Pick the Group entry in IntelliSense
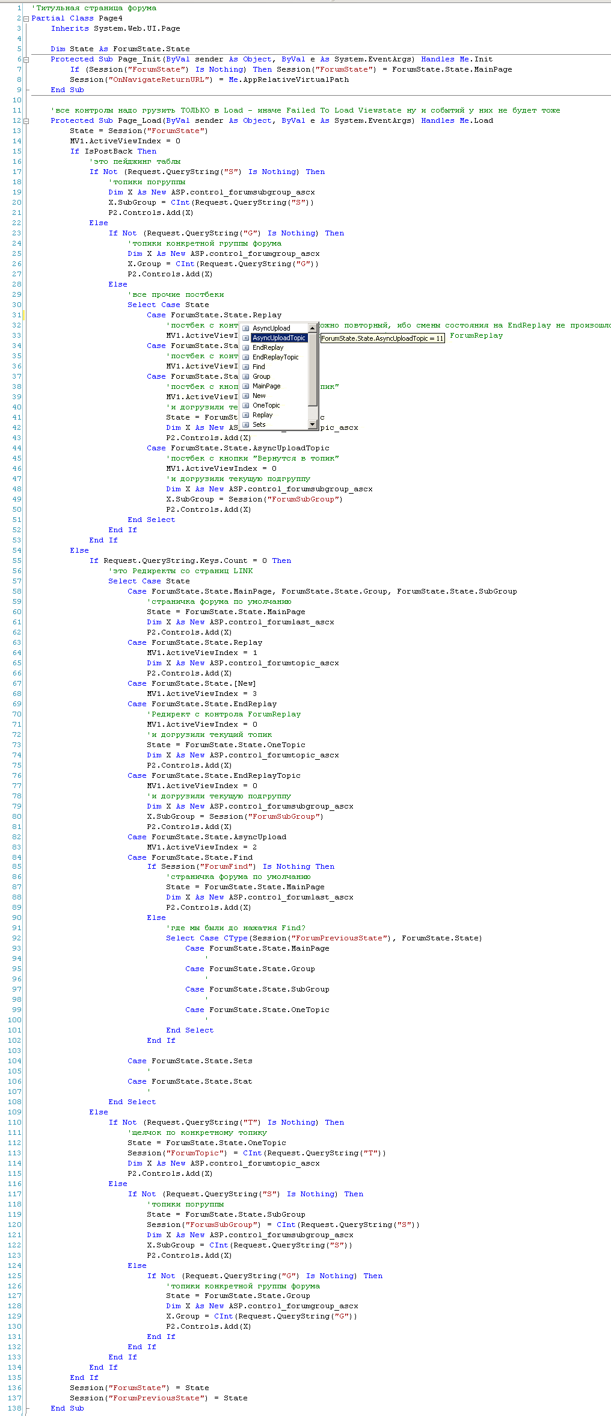The image size is (611, 1416). [262, 376]
